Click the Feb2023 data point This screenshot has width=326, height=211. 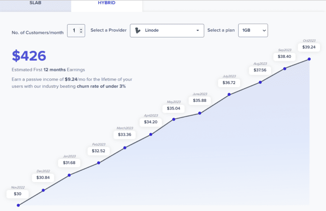98,163
